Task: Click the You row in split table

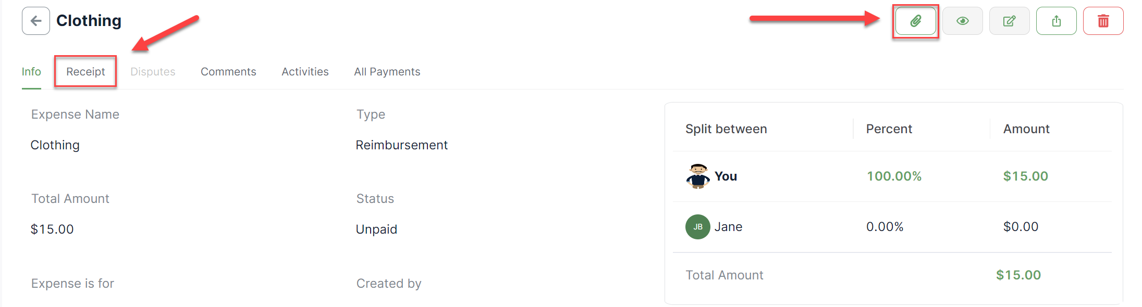Action: pos(892,176)
